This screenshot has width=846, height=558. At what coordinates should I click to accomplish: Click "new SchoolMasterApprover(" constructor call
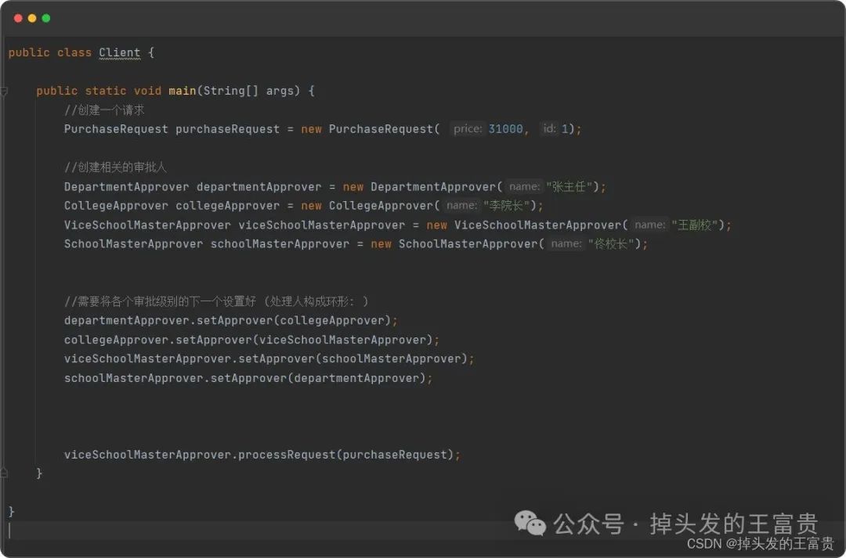coord(457,243)
